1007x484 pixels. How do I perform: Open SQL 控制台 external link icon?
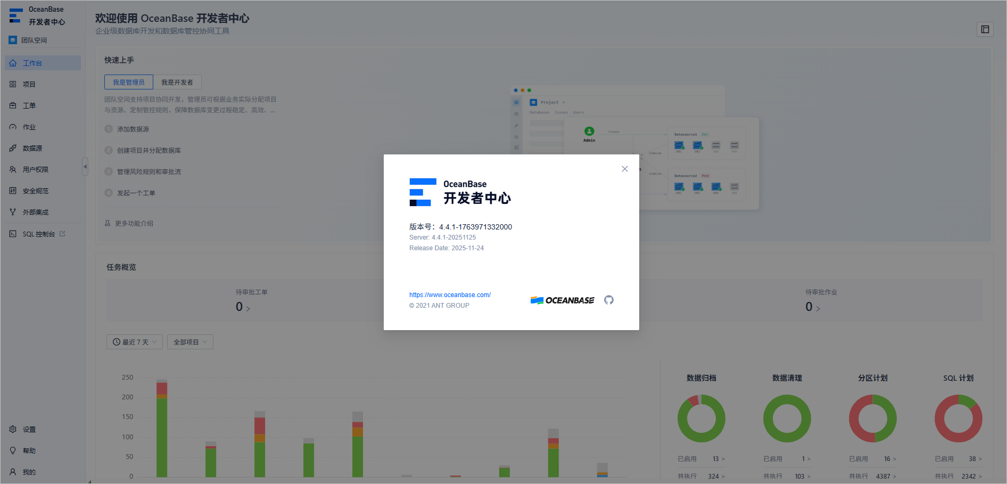(x=62, y=234)
